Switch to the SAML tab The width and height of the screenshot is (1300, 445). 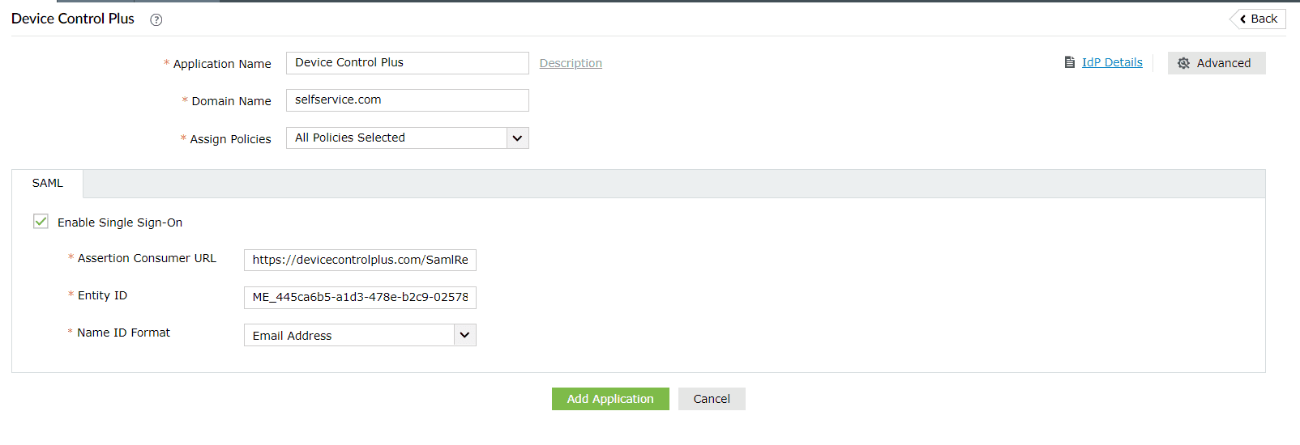coord(47,184)
